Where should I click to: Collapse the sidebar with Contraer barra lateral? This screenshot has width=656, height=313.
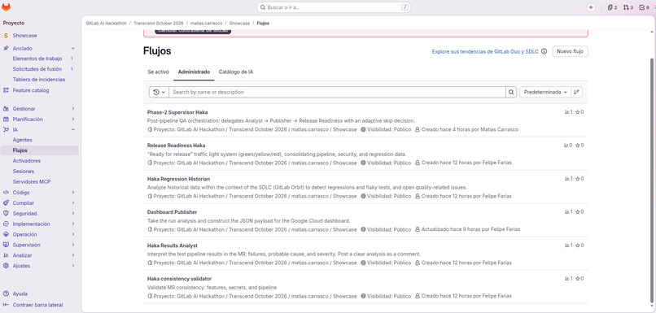pyautogui.click(x=33, y=305)
